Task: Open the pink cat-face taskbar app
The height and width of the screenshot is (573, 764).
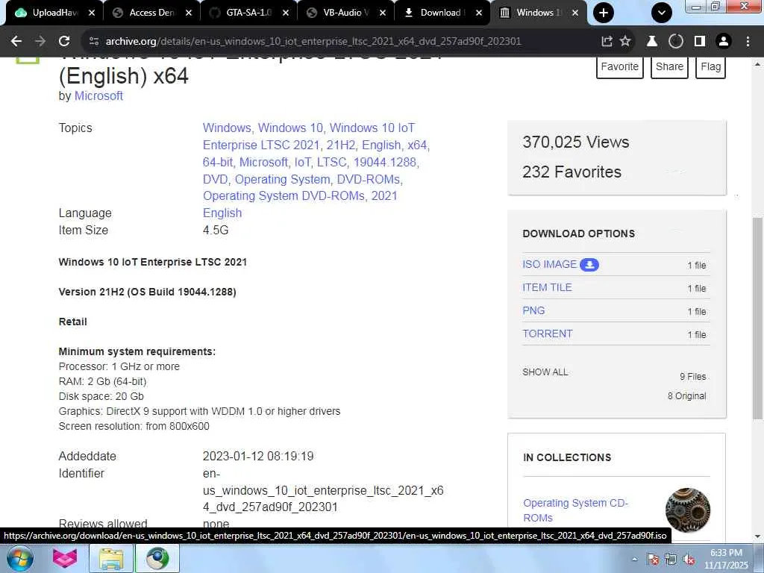Action: (x=64, y=558)
